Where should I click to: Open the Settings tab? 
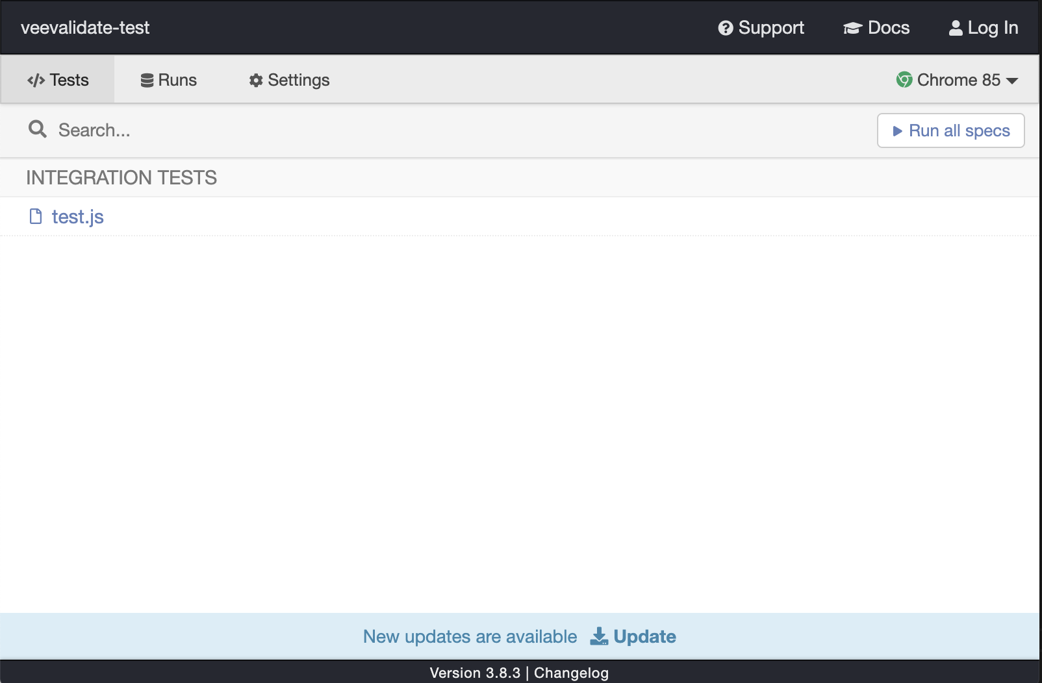pos(289,80)
